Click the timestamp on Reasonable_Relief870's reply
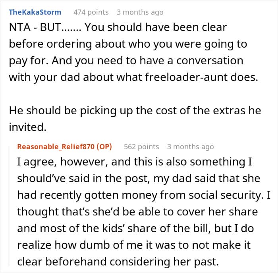This screenshot has width=278, height=273. 190,147
